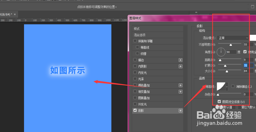Click the 距离 field showing 9
Screen dimensions: 256x132
coord(249,60)
